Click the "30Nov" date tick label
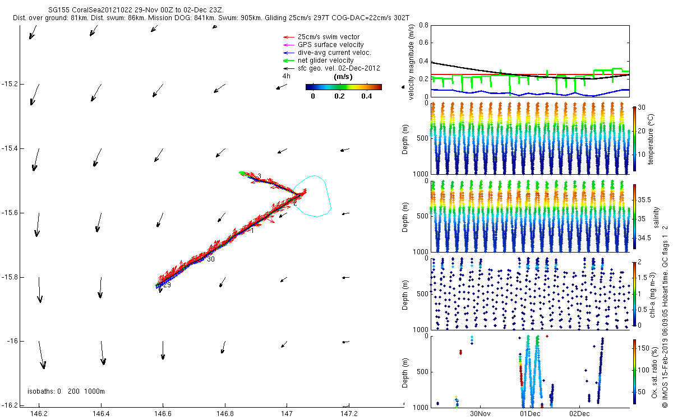Viewport: 673px width, 420px height. [x=481, y=414]
